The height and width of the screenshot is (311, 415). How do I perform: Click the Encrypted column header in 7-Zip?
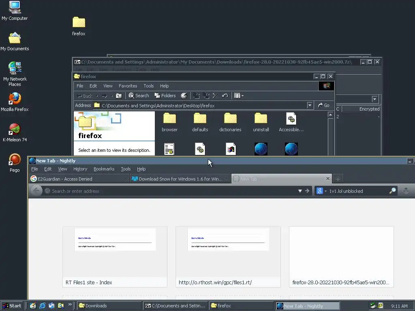point(361,109)
